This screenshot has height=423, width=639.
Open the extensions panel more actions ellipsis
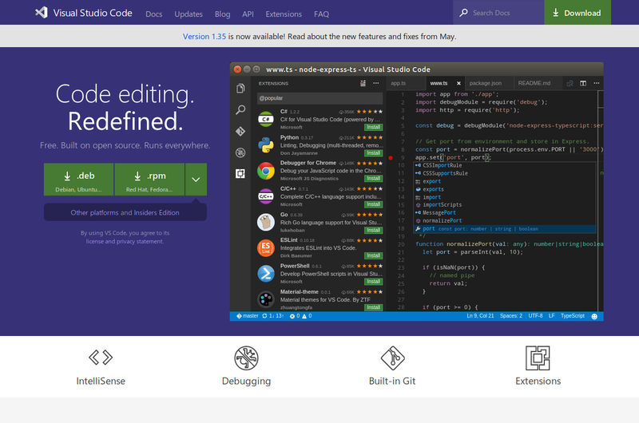pos(375,83)
